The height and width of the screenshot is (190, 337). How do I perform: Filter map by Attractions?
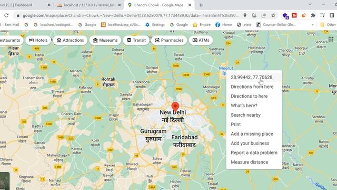(70, 40)
